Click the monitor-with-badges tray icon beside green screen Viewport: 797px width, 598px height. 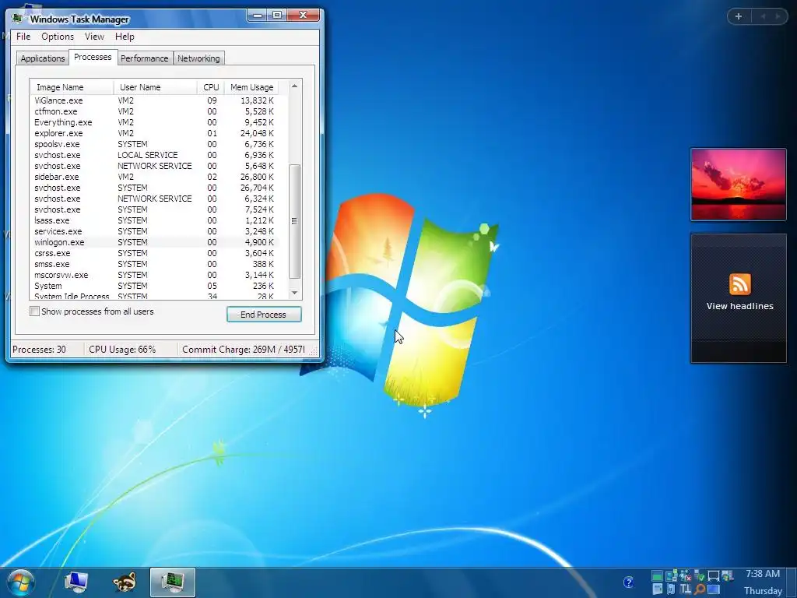tap(672, 576)
